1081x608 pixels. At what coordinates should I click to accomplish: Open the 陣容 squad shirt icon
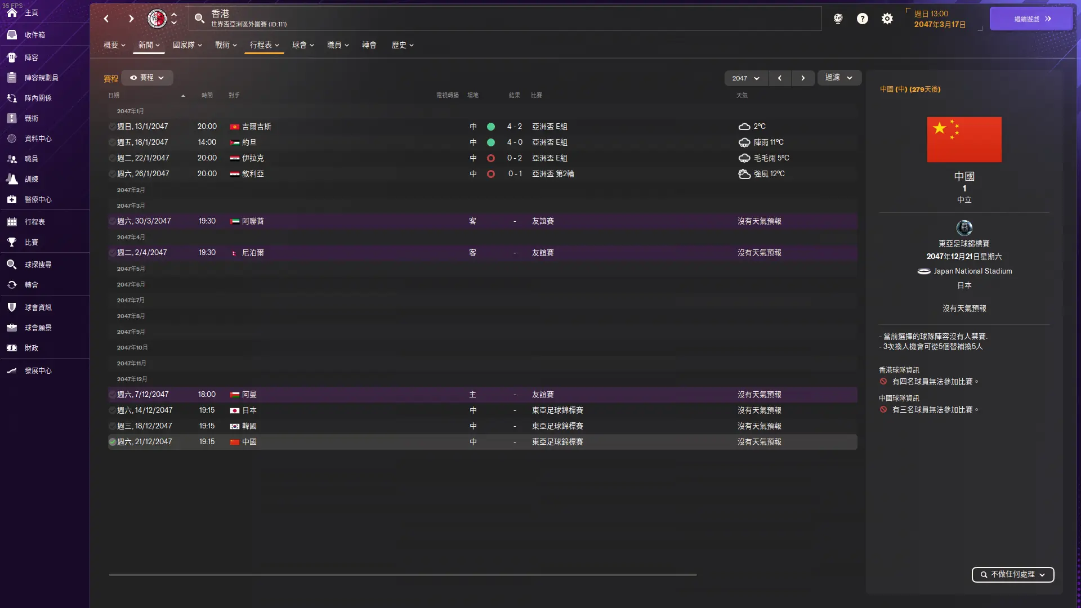[x=12, y=57]
